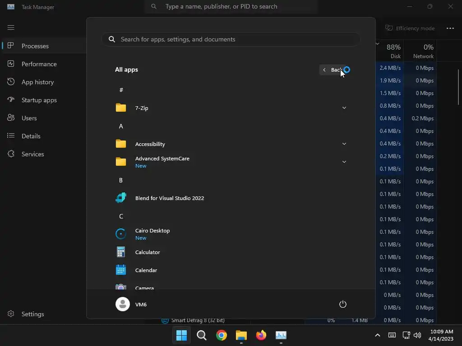Open the Accessibility folder icon

(x=121, y=144)
